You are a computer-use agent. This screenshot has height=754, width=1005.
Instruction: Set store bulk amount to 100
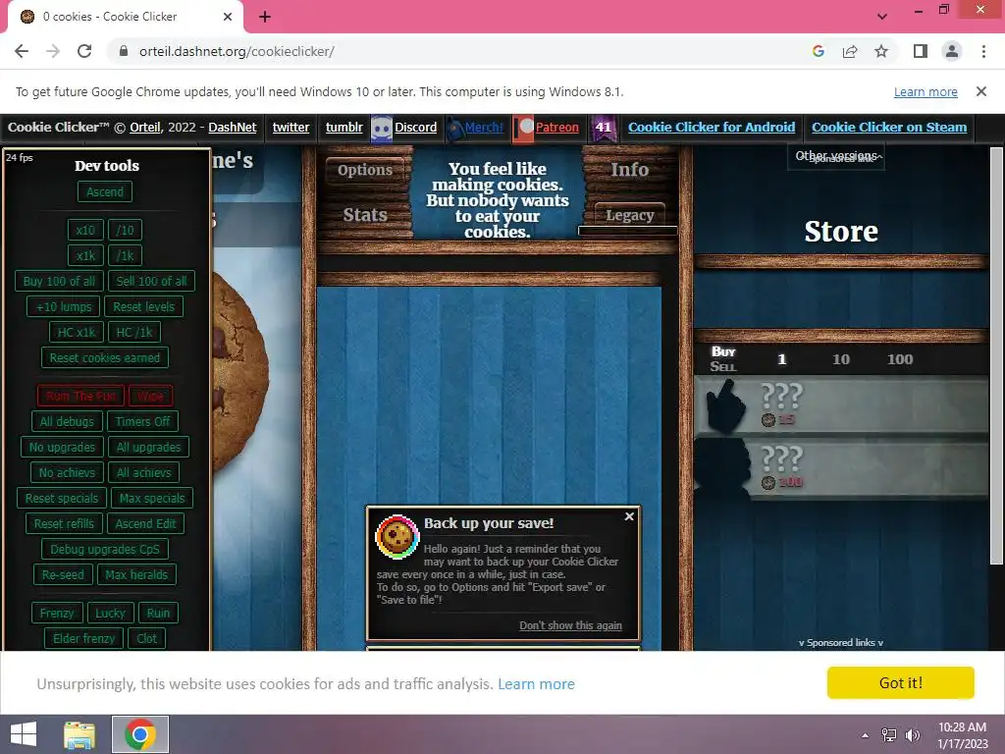[899, 359]
